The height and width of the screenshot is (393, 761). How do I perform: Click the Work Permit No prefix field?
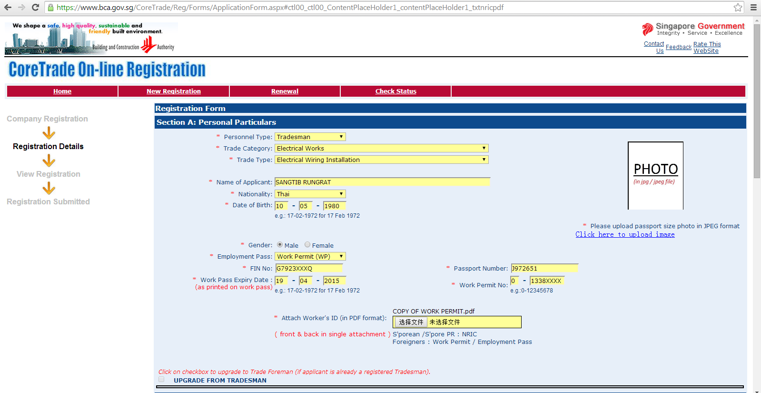pos(514,281)
